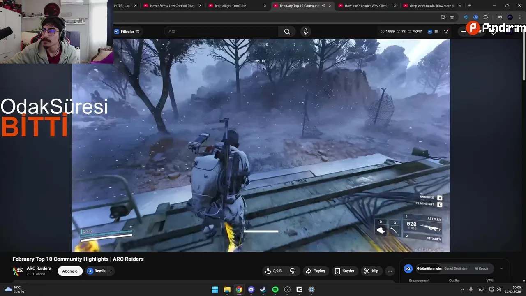
Task: Click vidIQ logo in stats panel
Action: [408, 268]
